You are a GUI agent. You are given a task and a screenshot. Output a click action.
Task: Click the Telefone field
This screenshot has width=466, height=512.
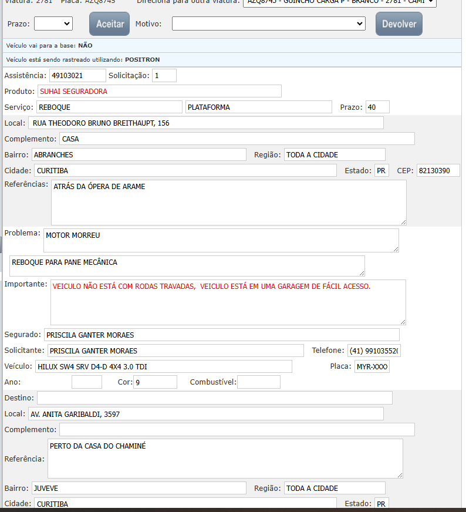(373, 351)
